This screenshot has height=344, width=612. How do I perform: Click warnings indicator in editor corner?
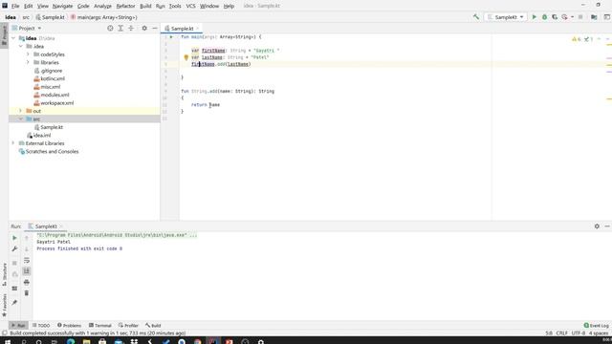tap(576, 39)
